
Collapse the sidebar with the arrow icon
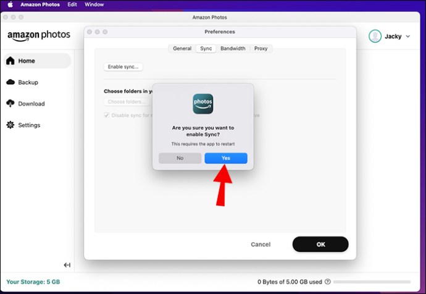point(67,265)
